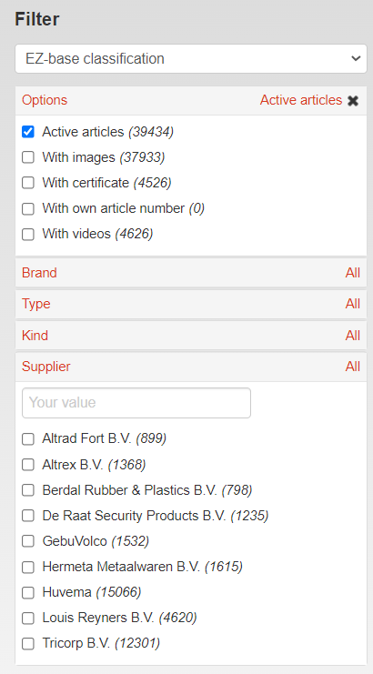Expand the Brand filter section
The height and width of the screenshot is (674, 373).
(x=191, y=273)
